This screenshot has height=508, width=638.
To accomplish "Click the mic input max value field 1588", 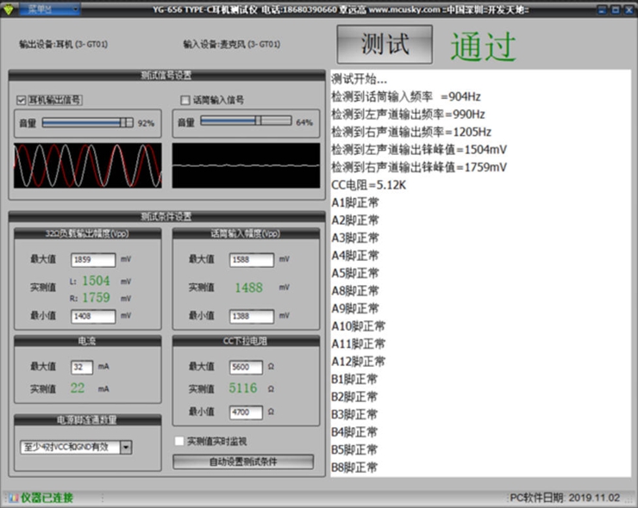I will (252, 260).
